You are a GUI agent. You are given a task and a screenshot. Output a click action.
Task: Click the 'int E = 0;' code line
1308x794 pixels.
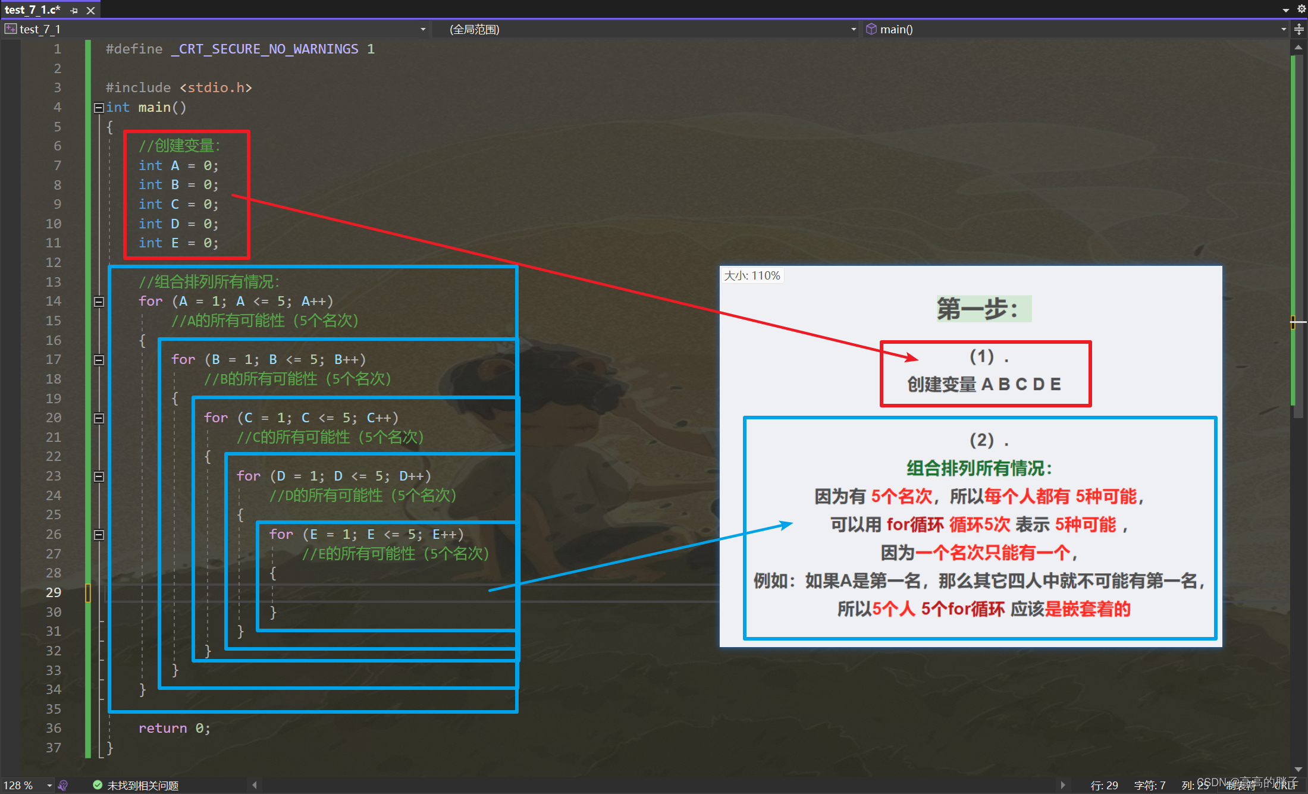tap(178, 243)
